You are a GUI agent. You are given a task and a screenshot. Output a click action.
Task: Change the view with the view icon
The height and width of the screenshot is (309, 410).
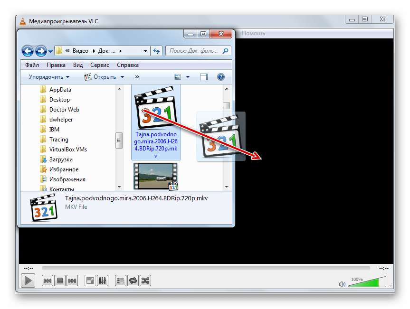point(178,77)
